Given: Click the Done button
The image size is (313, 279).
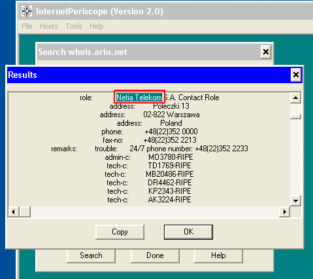Looking at the screenshot, I should click(x=155, y=255).
